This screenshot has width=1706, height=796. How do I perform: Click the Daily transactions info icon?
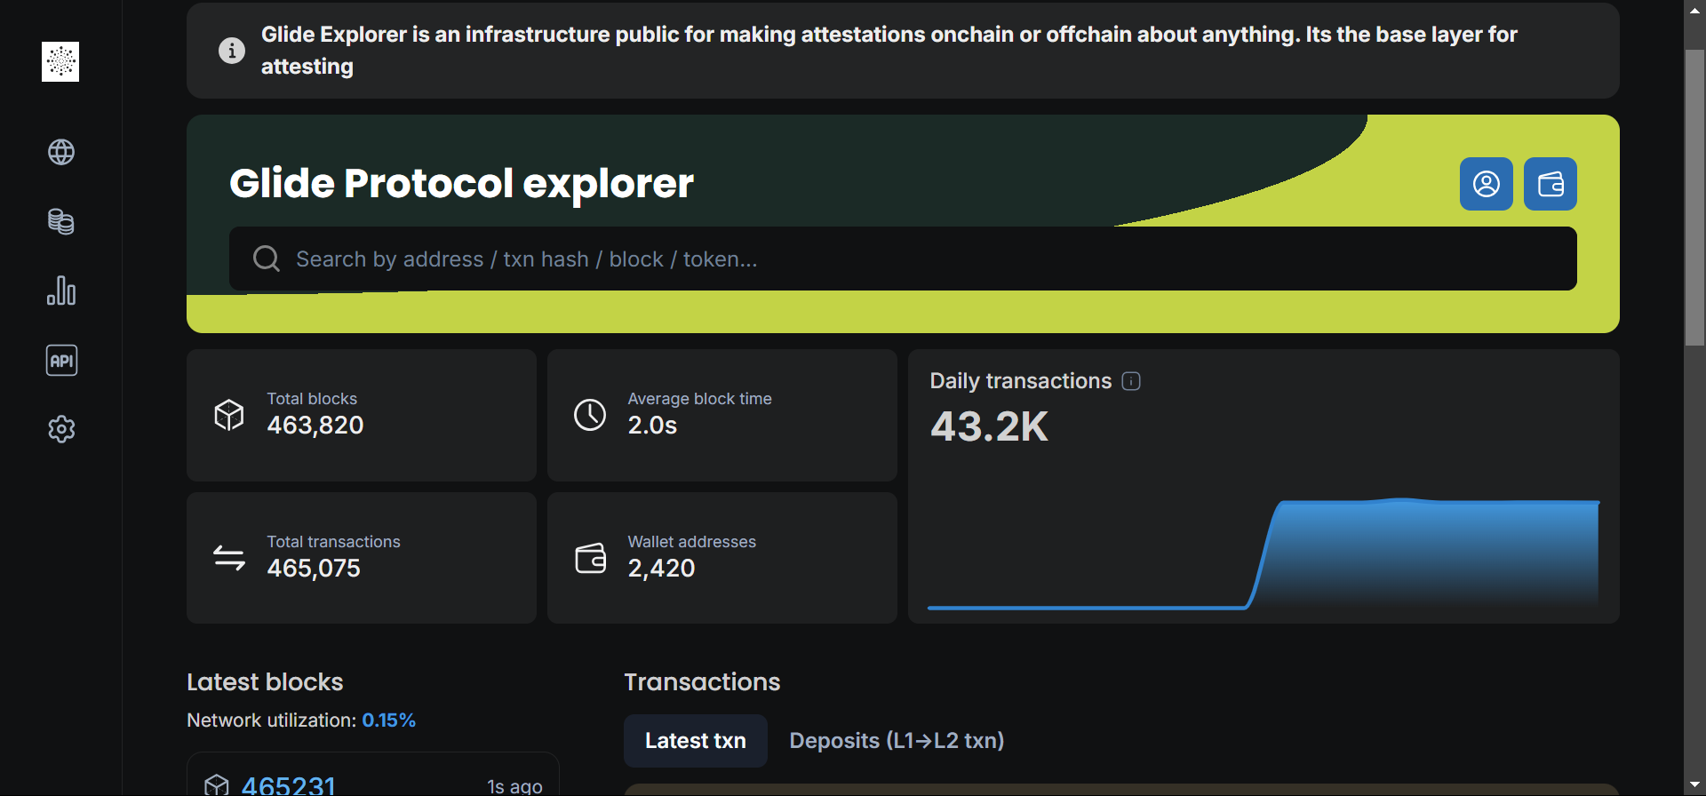[x=1131, y=381]
